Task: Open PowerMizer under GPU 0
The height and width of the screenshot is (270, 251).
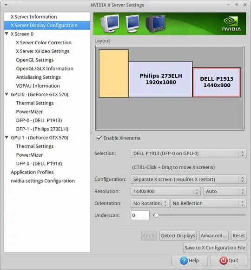Action: tap(29, 111)
